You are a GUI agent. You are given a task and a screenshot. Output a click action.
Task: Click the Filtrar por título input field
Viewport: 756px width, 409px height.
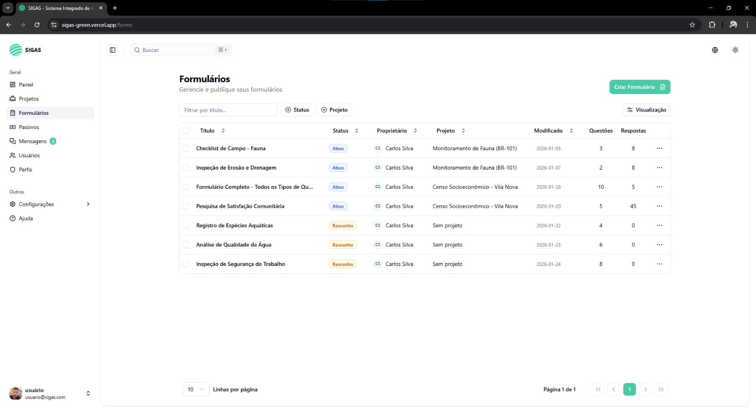click(228, 110)
